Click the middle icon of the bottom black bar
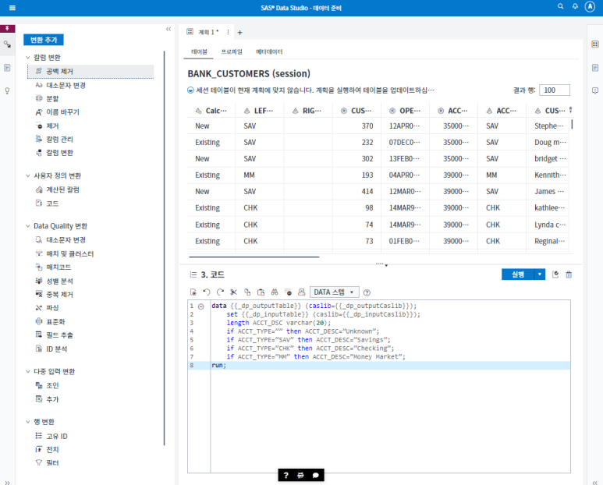The width and height of the screenshot is (603, 485). coord(301,476)
